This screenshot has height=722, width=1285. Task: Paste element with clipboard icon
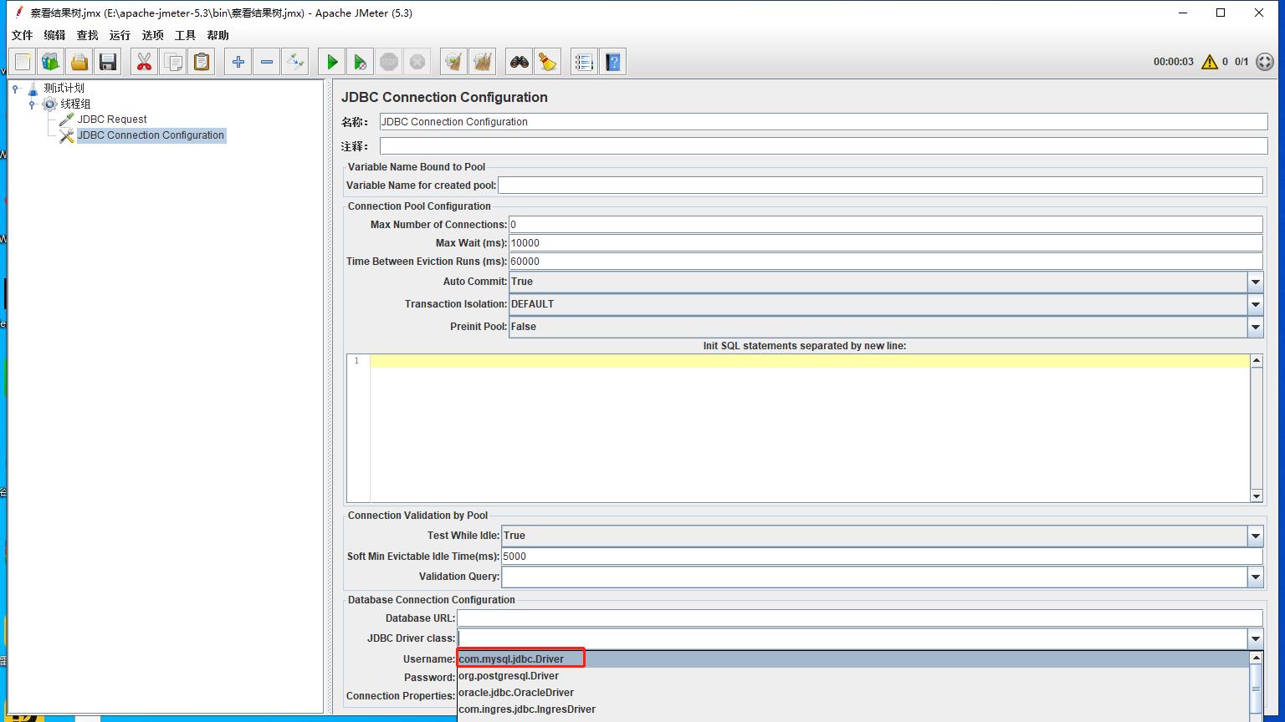pyautogui.click(x=202, y=62)
